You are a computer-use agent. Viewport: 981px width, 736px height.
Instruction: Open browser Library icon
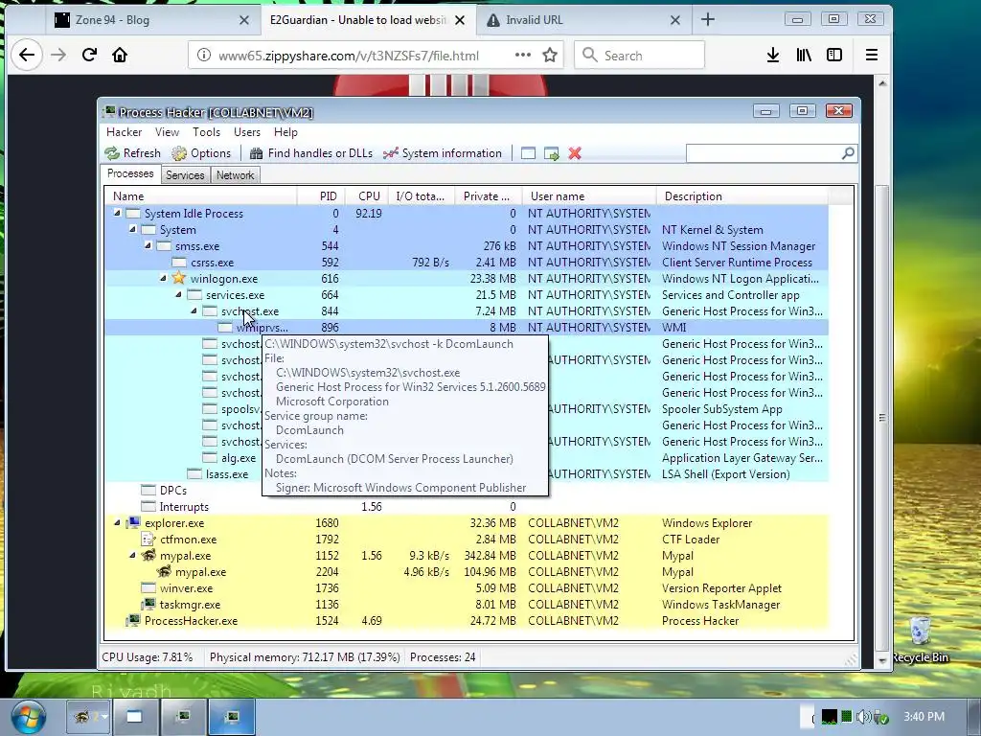point(804,55)
